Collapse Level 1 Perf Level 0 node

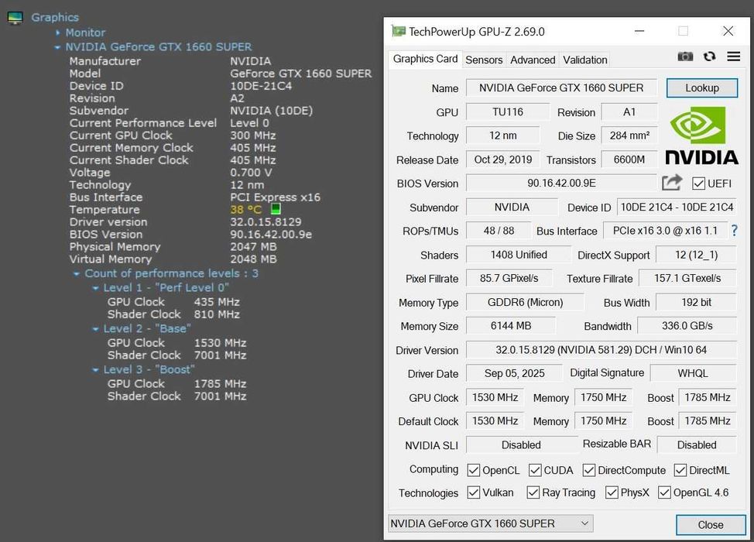(x=95, y=288)
